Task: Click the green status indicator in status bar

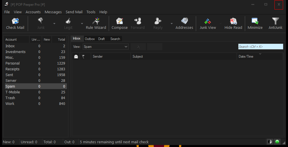Action: pyautogui.click(x=277, y=142)
